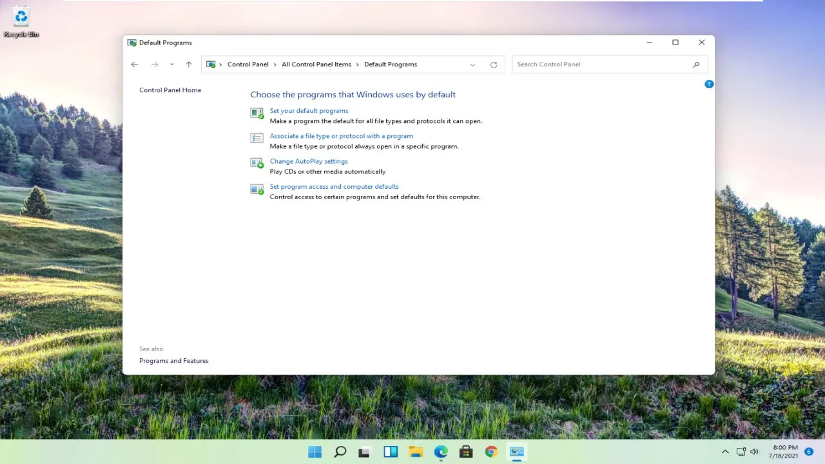This screenshot has width=825, height=464.
Task: Open Task View on the taskbar
Action: click(x=365, y=452)
